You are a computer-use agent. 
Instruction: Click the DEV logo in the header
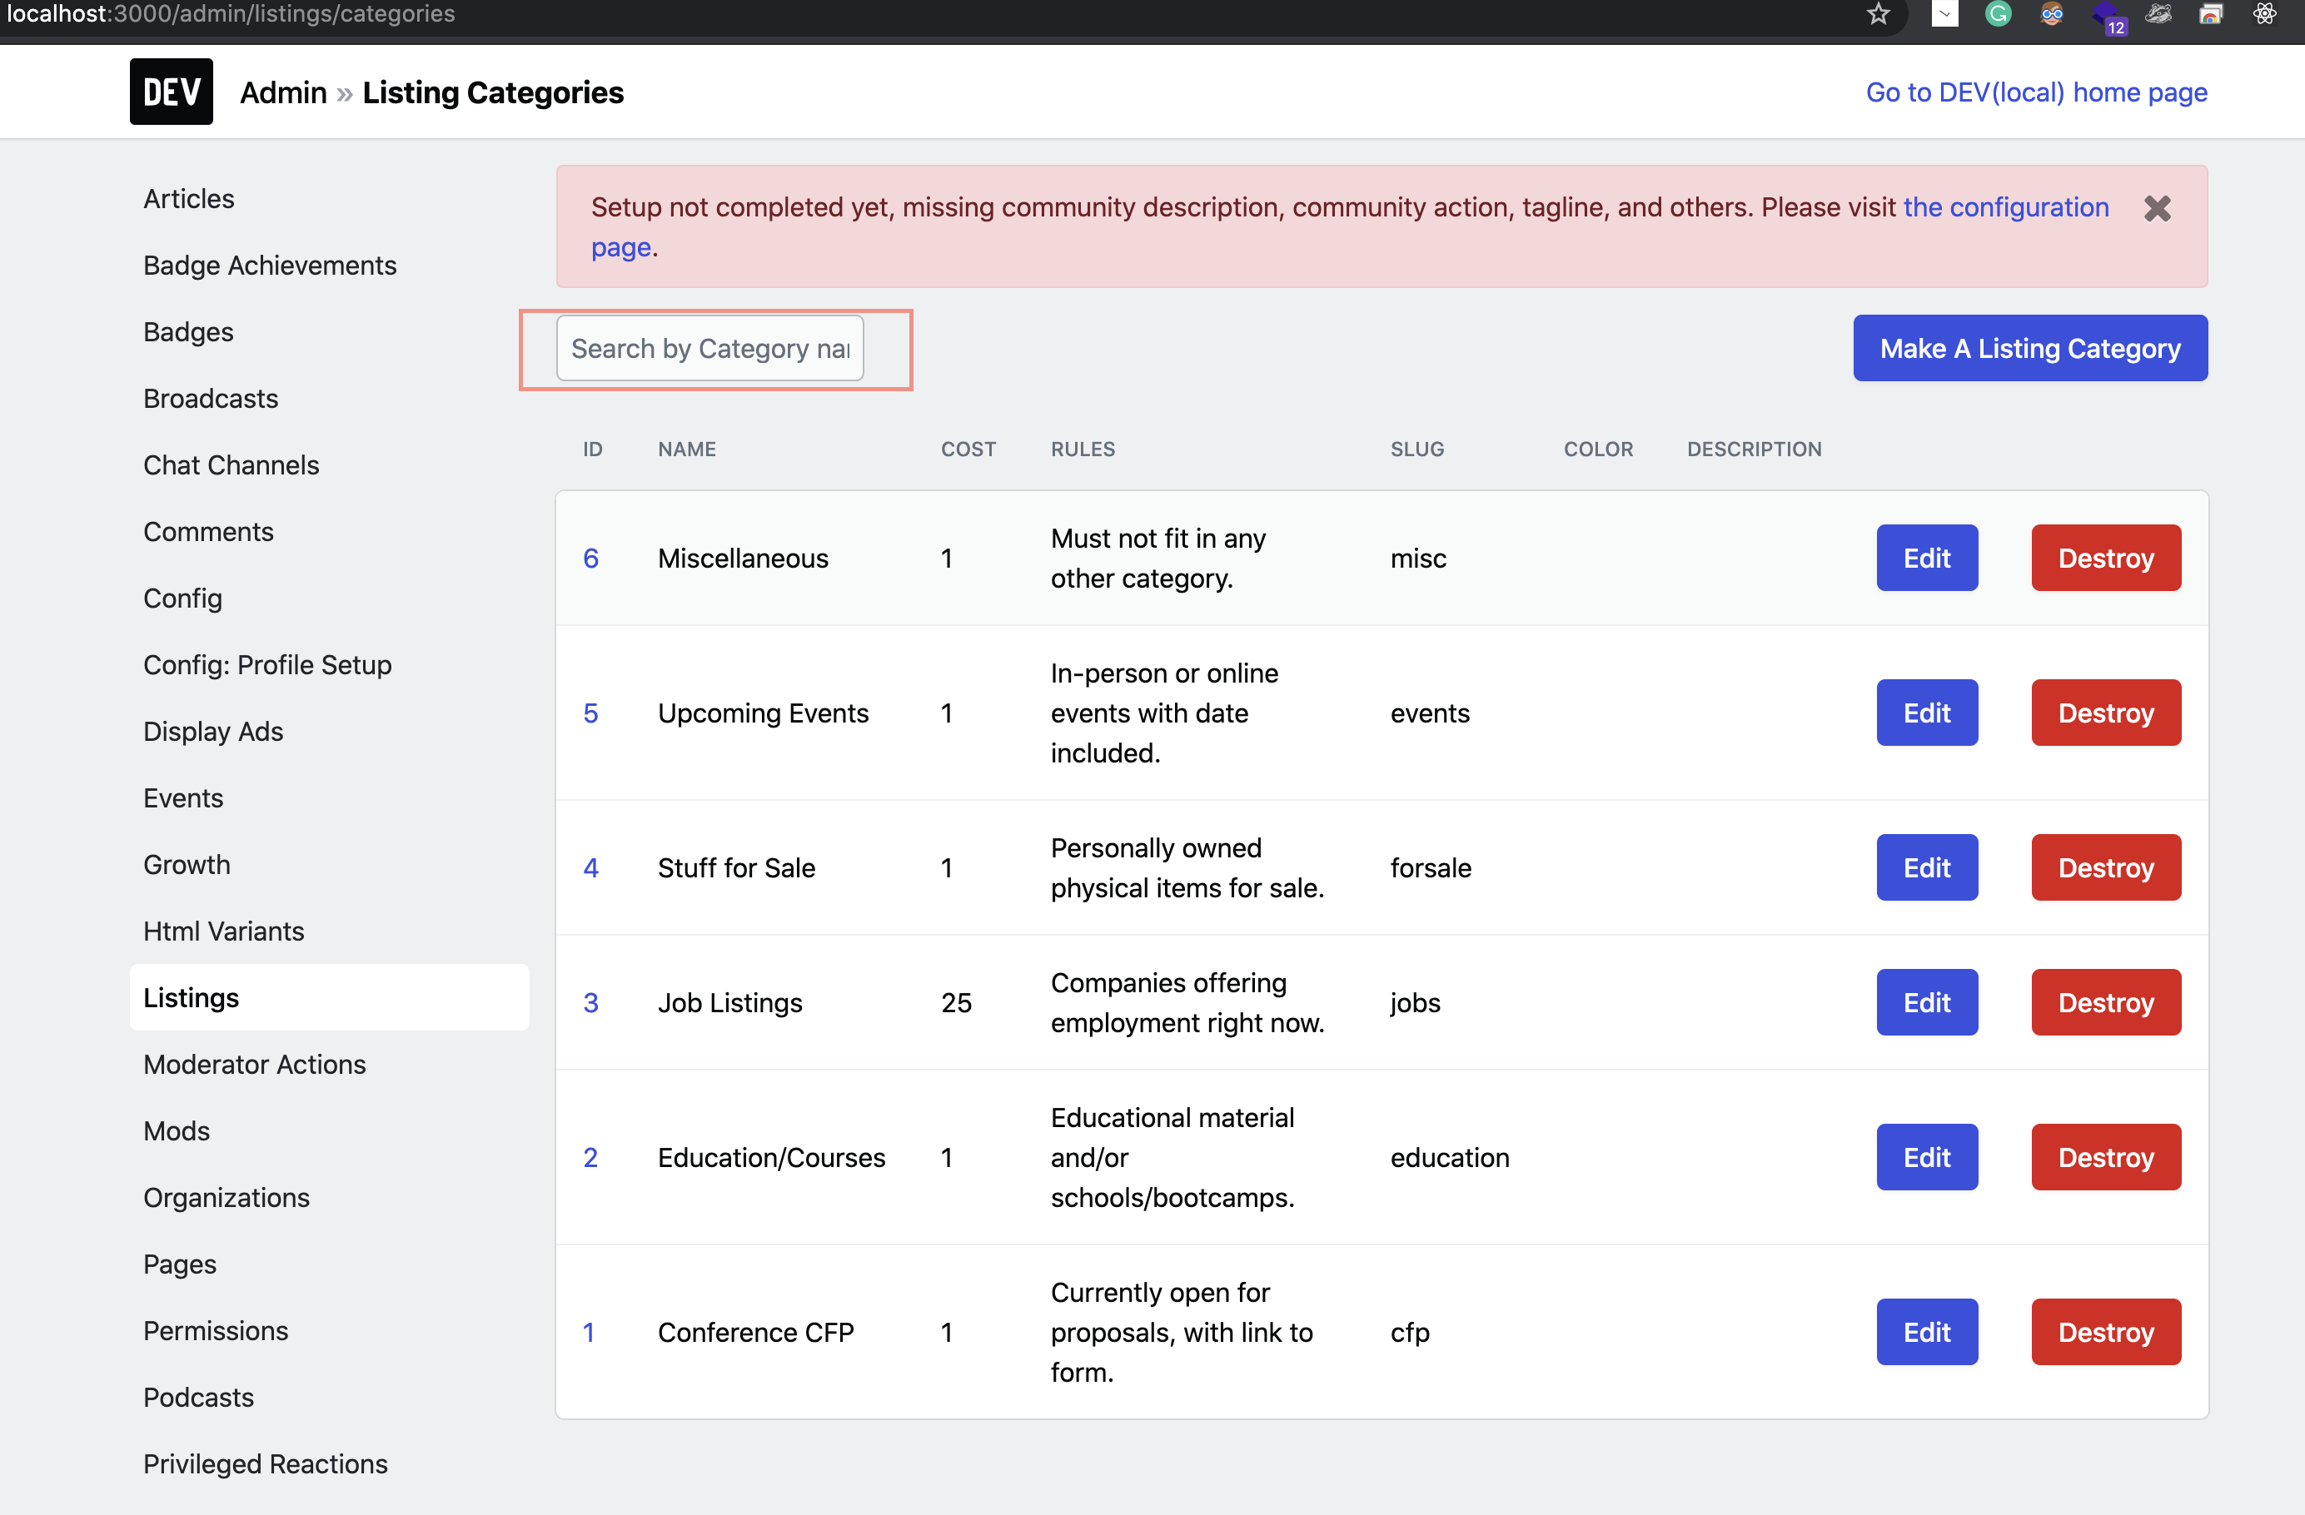[172, 92]
